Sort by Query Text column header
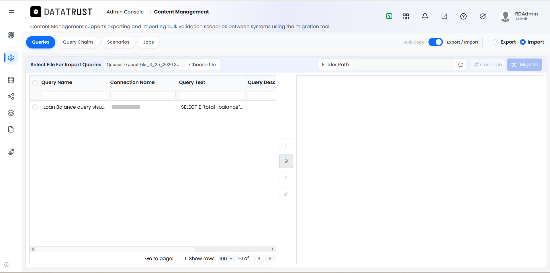The image size is (550, 273). coord(192,82)
